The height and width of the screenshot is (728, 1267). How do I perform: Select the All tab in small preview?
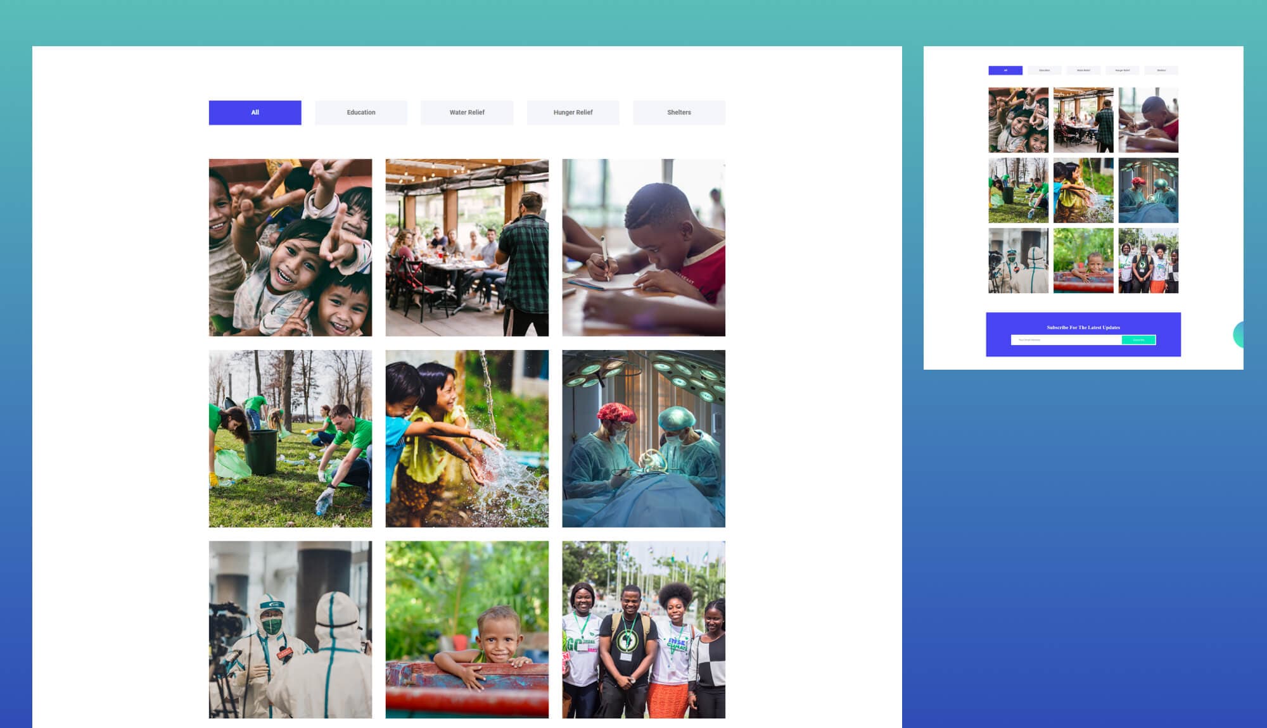tap(1005, 70)
